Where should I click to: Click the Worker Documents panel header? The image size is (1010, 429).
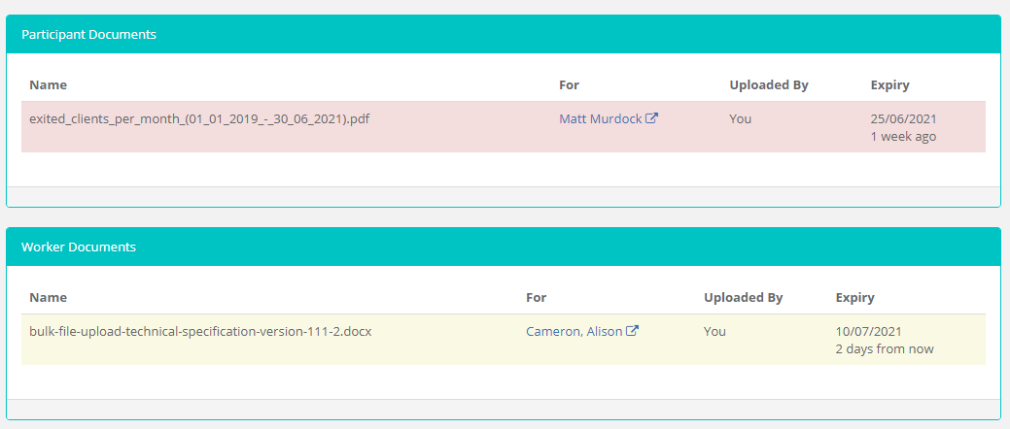click(504, 247)
